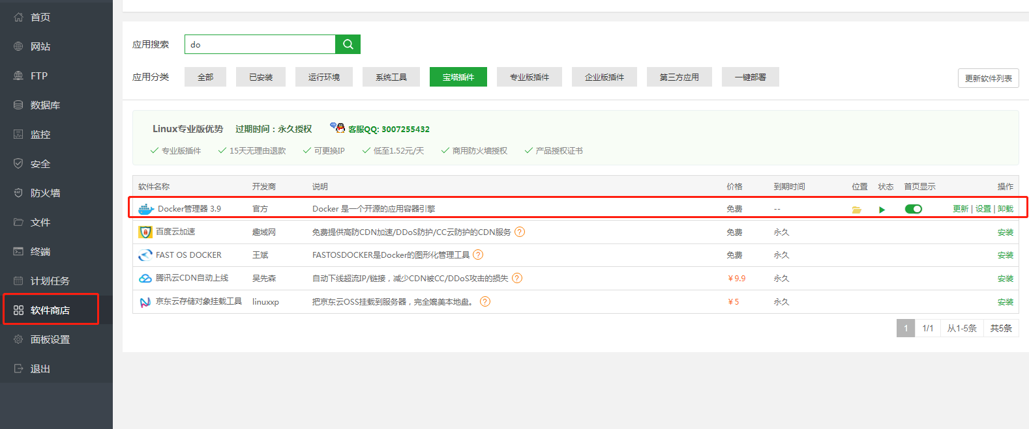Click the 更新软件列表 button

click(x=989, y=78)
